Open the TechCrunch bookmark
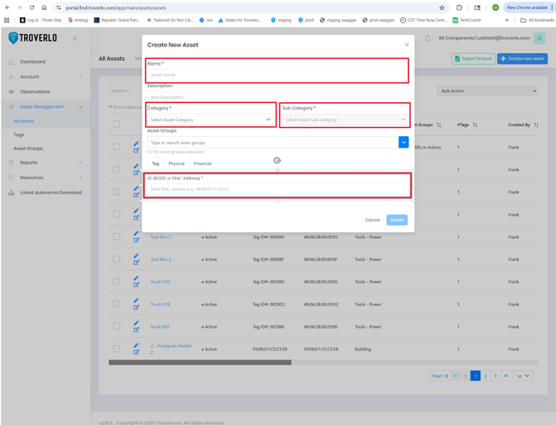 point(467,20)
